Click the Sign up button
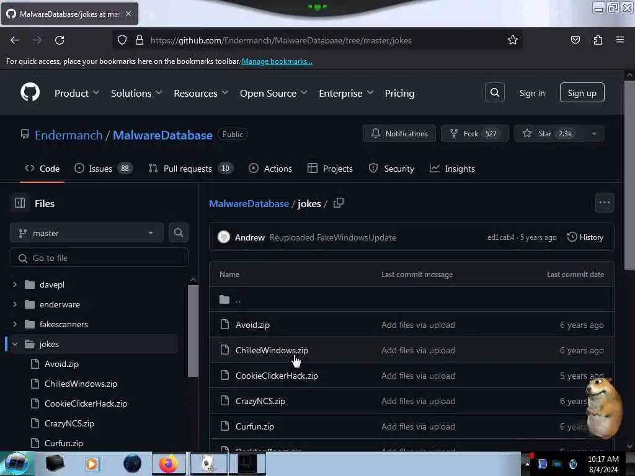Image resolution: width=635 pixels, height=476 pixels. (x=582, y=93)
